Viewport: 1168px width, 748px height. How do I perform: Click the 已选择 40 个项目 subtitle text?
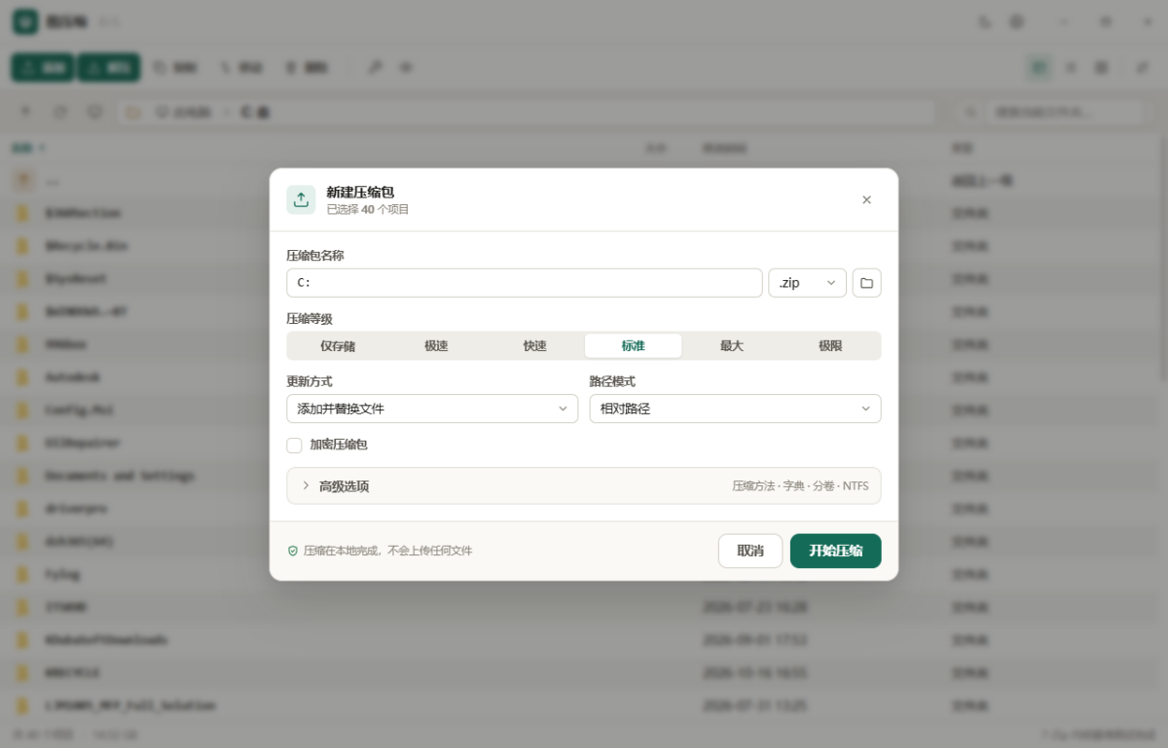point(368,209)
